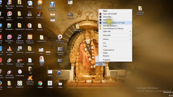Select the images file icon
The image size is (173, 97).
[x=50, y=84]
